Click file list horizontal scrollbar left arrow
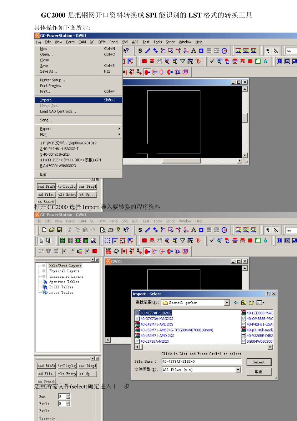Viewport: 297px width, 421px height. (137, 347)
